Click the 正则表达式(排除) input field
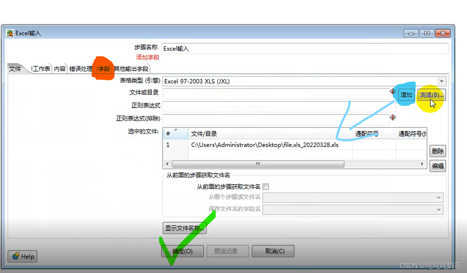The image size is (467, 273). point(275,119)
